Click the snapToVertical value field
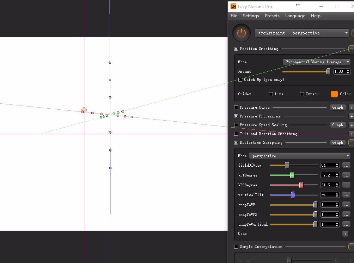 [330, 224]
